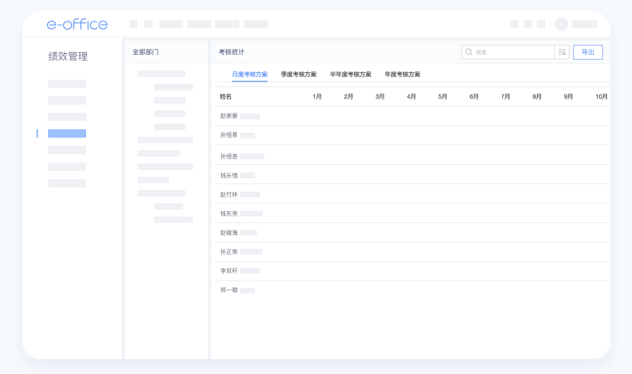This screenshot has width=632, height=374.
Task: Select the 年度考核方案 tab
Action: [403, 75]
